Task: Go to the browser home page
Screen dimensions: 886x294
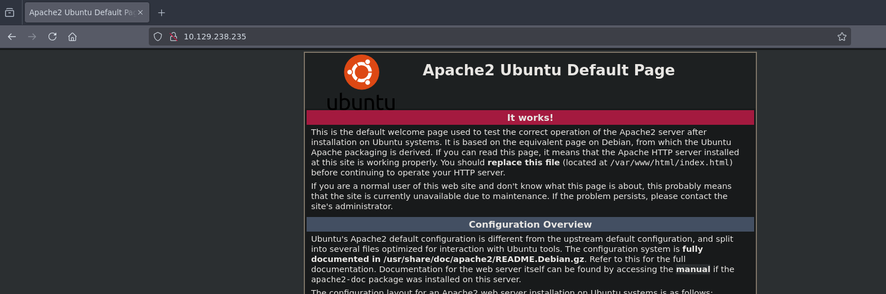Action: [72, 37]
